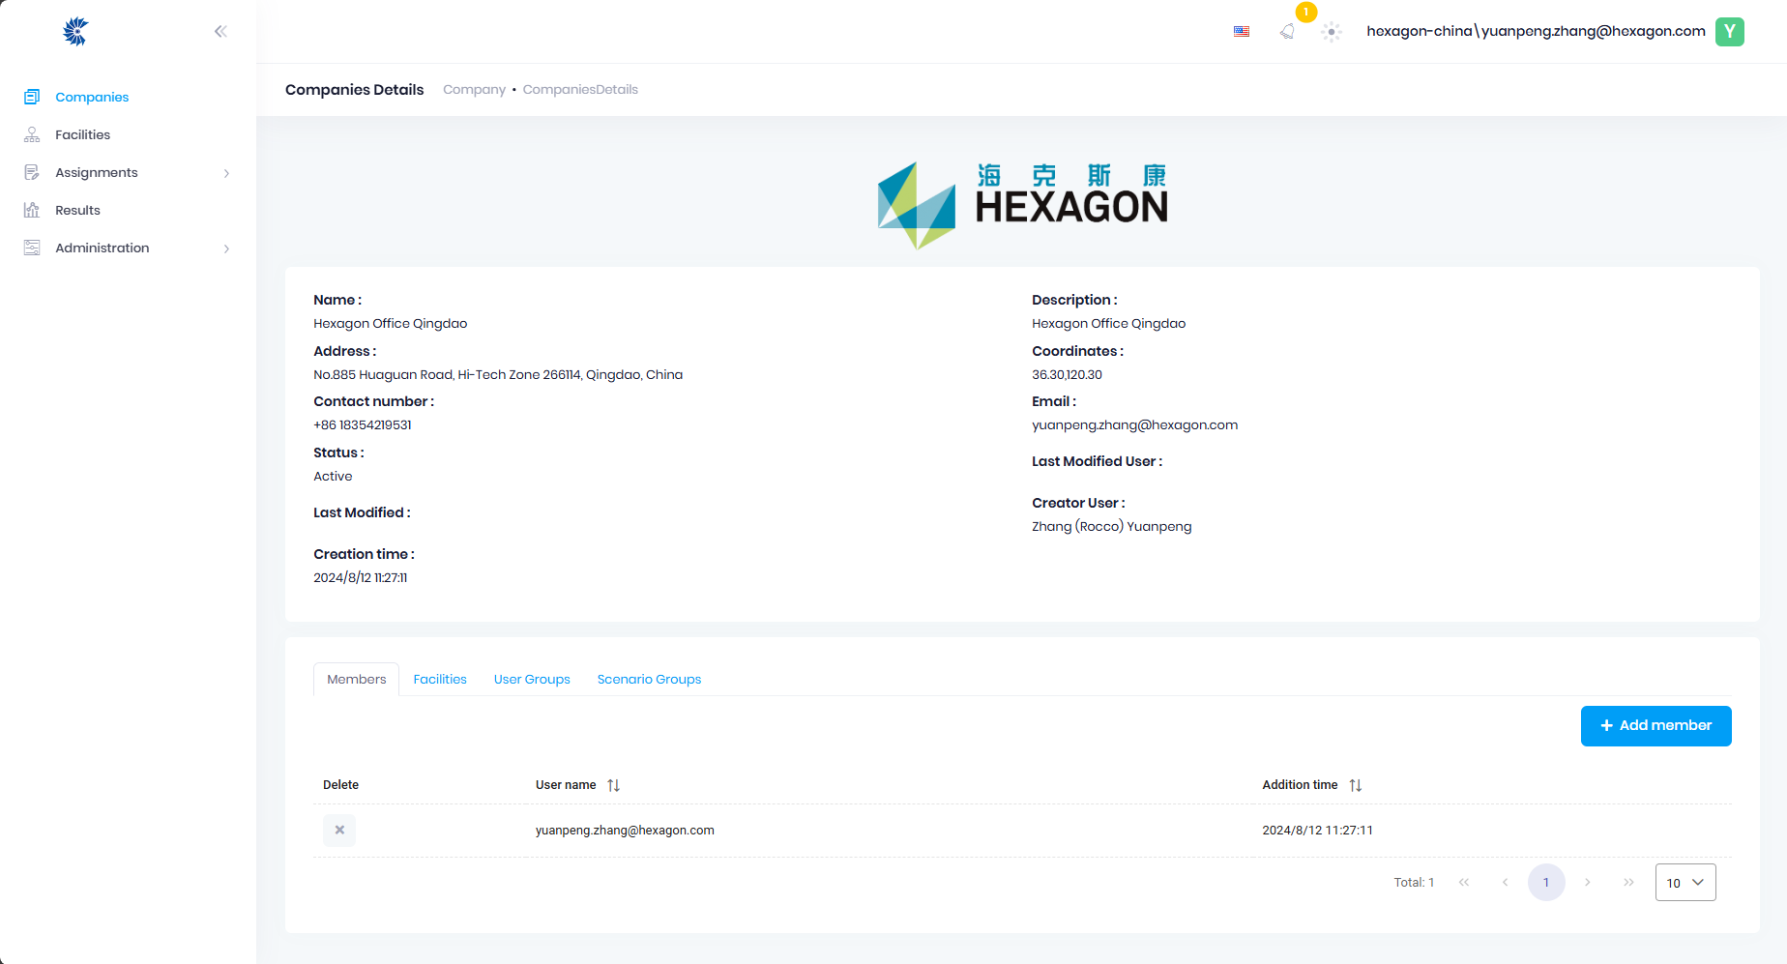Screen dimensions: 1787x964
Task: Click the Company breadcrumb link
Action: [474, 90]
